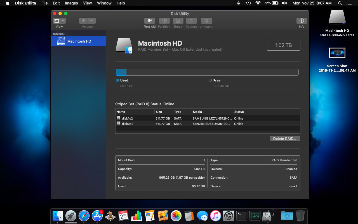Select the disk1s2 row
358x224 pixels.
click(x=208, y=118)
